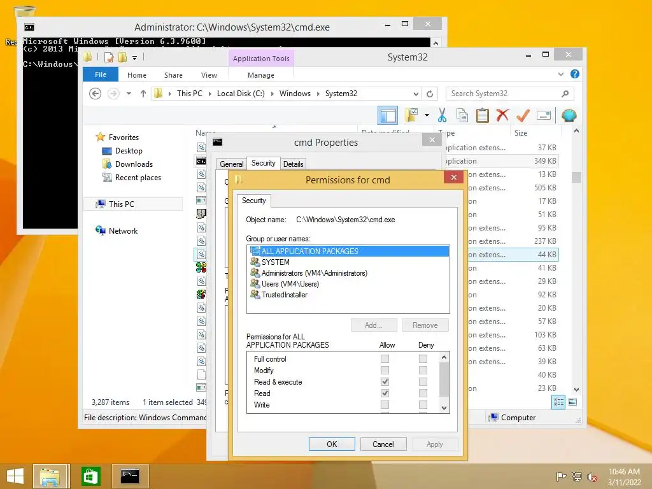Image resolution: width=652 pixels, height=489 pixels.
Task: Expand breadcrumb arrow after Local Disk (C:)
Action: tap(272, 94)
